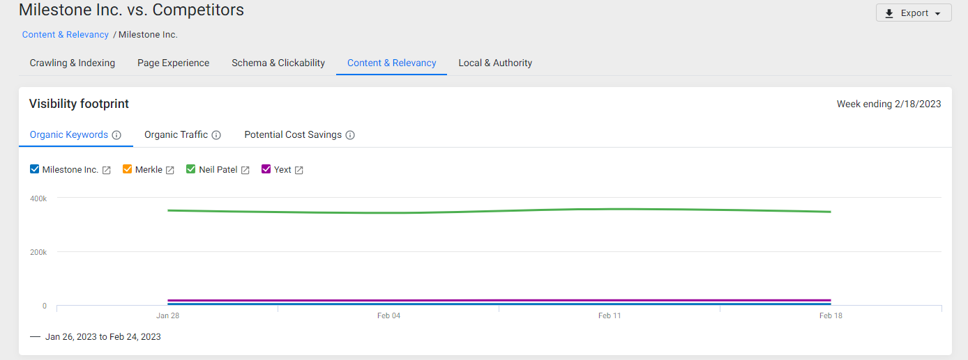The image size is (968, 360).
Task: Click the Jan 28 axis label
Action: pyautogui.click(x=167, y=315)
